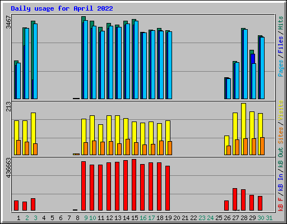Image resolution: width=287 pixels, height=224 pixels.
Task: Click the blue files bar top for day 29
Action: point(253,59)
